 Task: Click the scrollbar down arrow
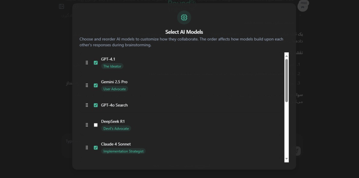point(286,159)
